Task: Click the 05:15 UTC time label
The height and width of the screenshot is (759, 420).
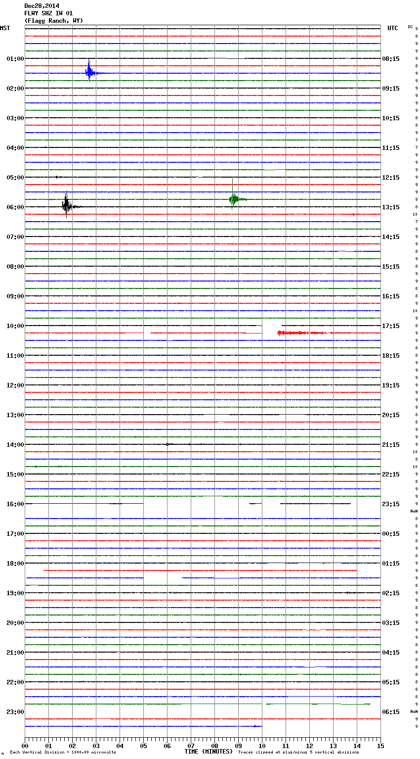Action: click(x=391, y=682)
